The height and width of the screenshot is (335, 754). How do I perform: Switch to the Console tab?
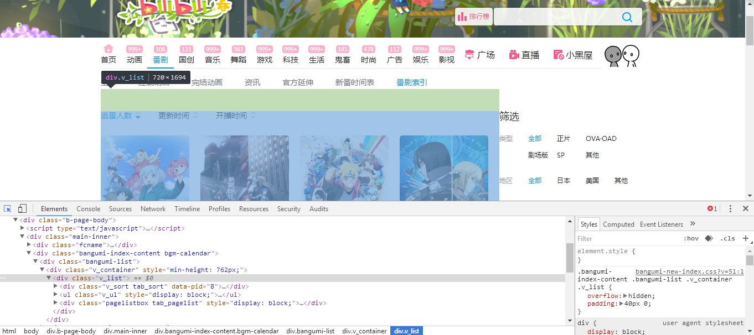click(x=89, y=208)
